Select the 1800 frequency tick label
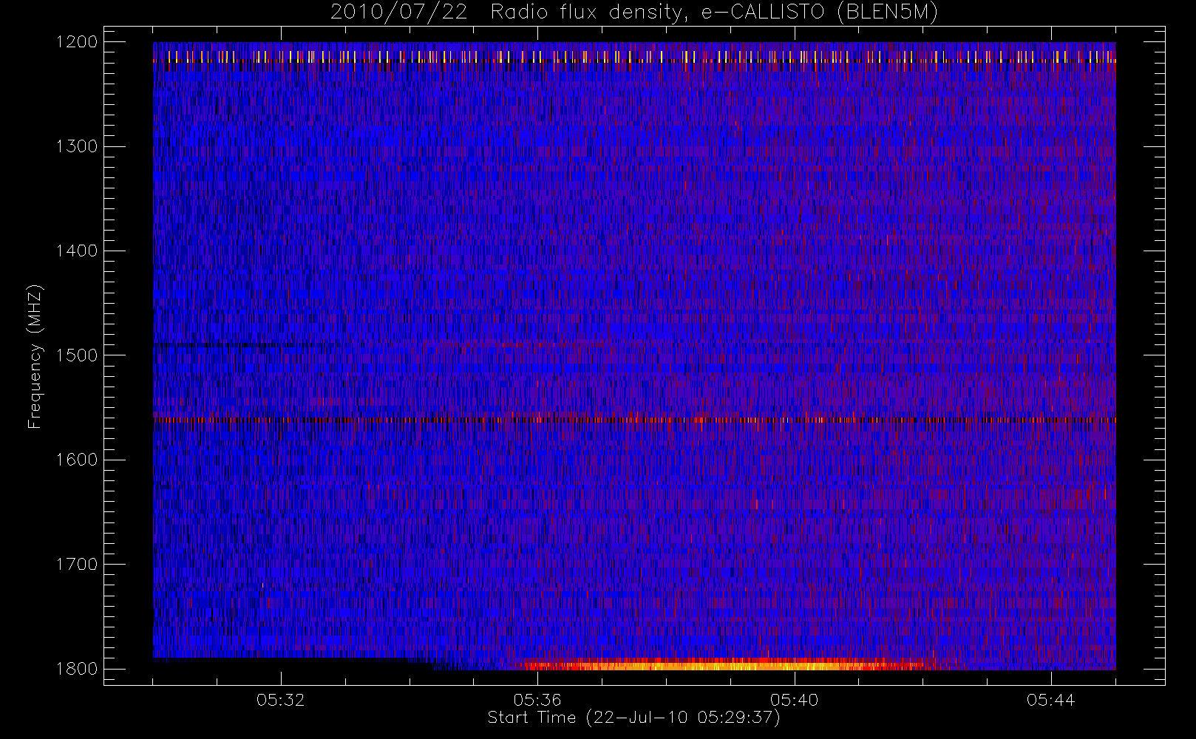1196x739 pixels. click(77, 668)
